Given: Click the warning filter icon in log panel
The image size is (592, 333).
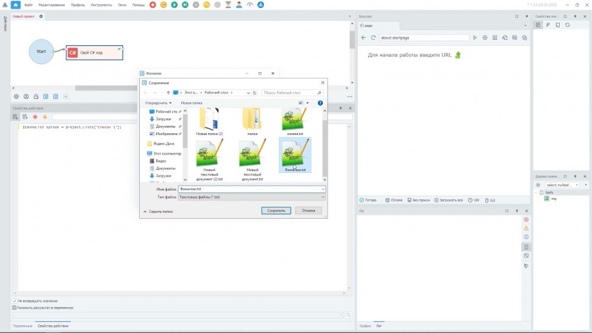Looking at the screenshot, I should (526, 228).
